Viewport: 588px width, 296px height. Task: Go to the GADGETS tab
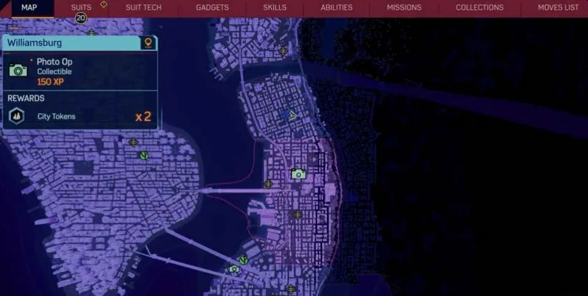pyautogui.click(x=212, y=7)
